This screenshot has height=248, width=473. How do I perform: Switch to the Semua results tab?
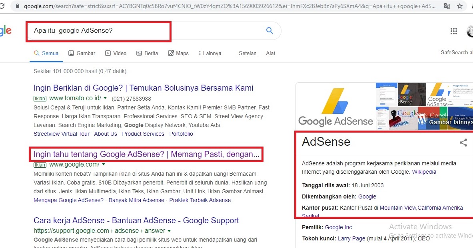point(46,54)
